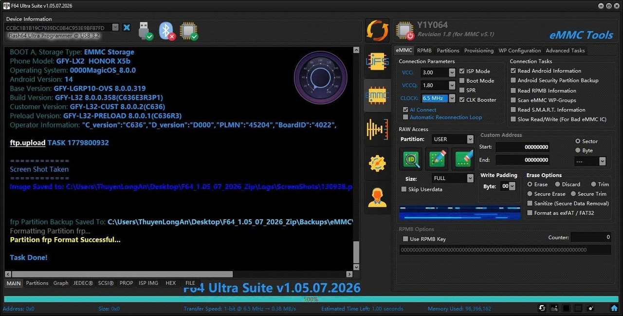Open the HEX log tab
This screenshot has height=316, width=623.
point(170,283)
